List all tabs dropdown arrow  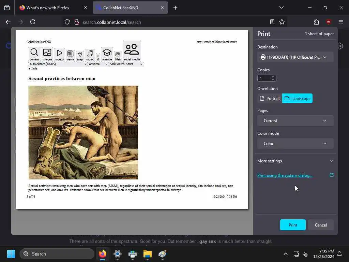(281, 8)
